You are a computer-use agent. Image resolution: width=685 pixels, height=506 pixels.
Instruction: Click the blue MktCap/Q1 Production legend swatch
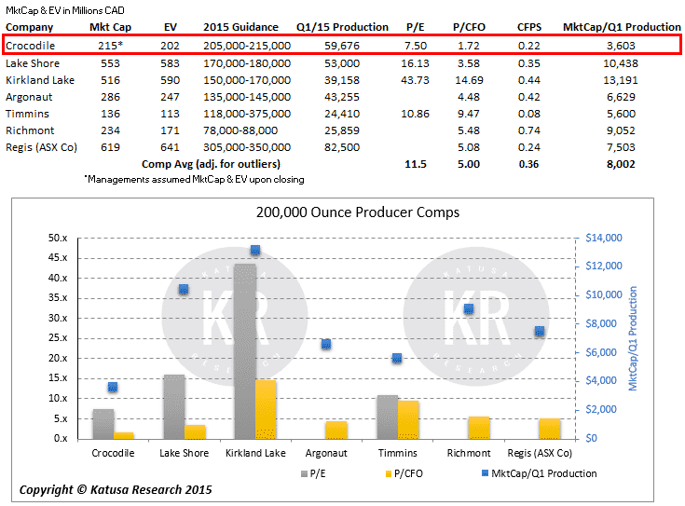point(485,473)
